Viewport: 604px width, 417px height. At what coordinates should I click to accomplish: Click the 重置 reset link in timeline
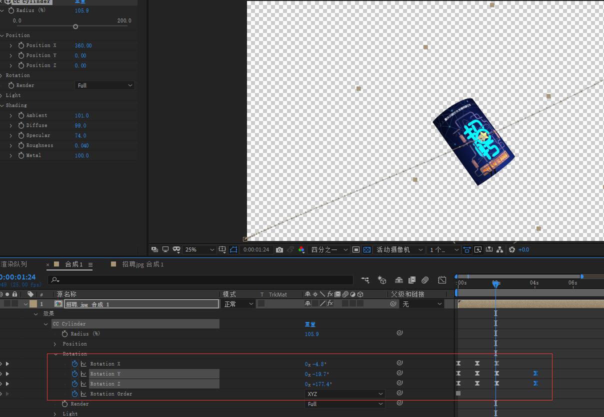(x=310, y=324)
